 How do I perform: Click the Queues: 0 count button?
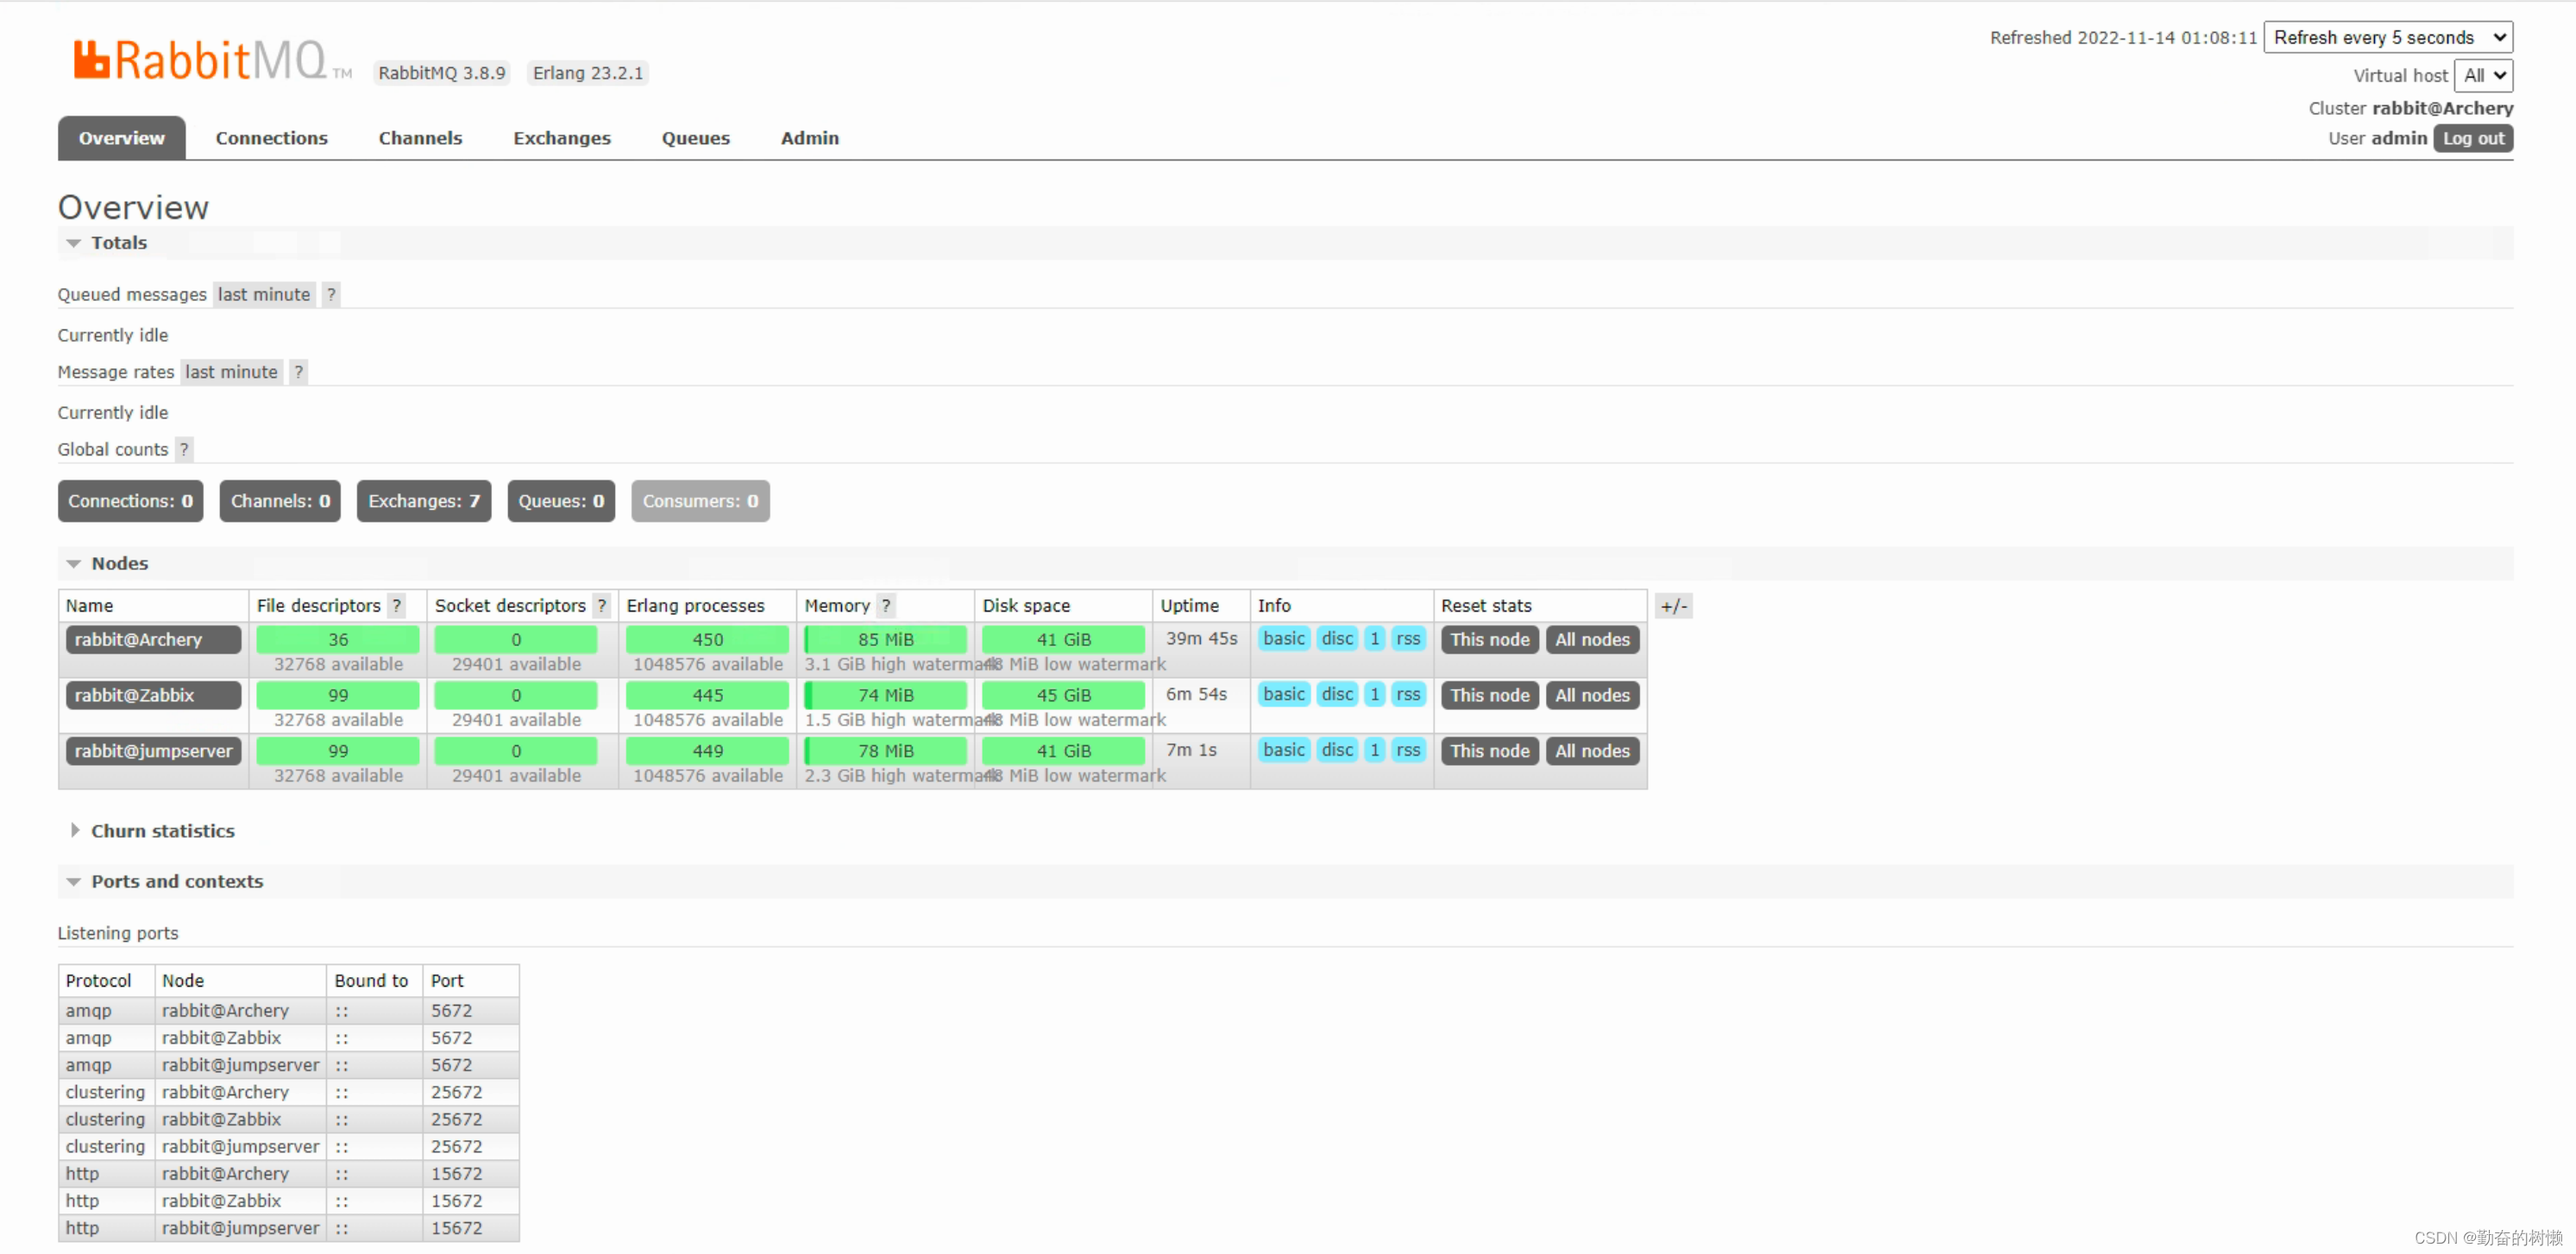[x=561, y=501]
